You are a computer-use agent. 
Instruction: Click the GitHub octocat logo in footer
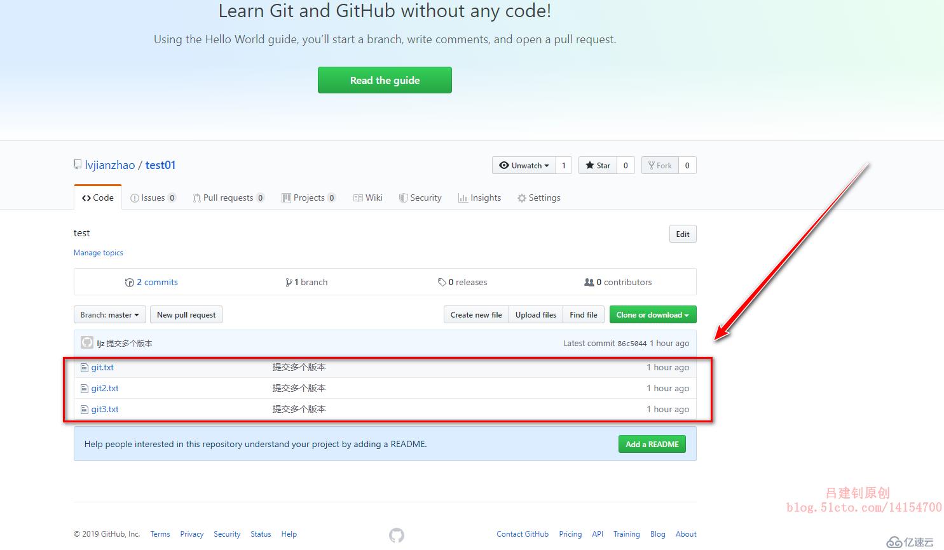click(x=397, y=535)
